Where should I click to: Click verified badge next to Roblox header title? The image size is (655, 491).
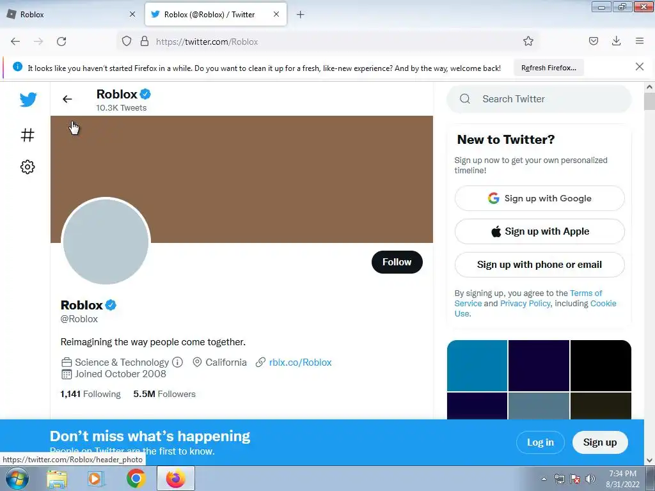tap(145, 95)
